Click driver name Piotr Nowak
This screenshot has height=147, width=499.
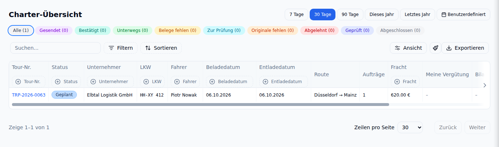pos(184,95)
